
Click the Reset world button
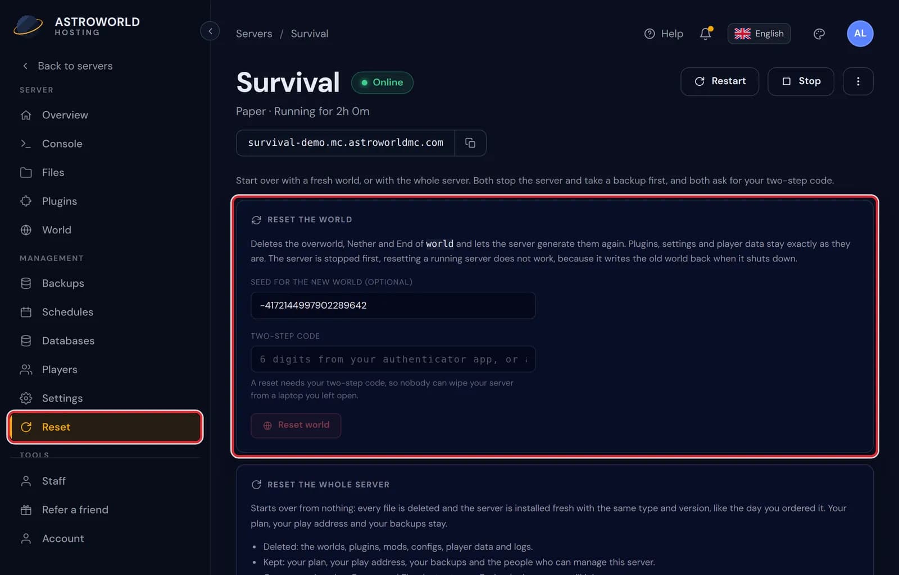[x=296, y=425]
